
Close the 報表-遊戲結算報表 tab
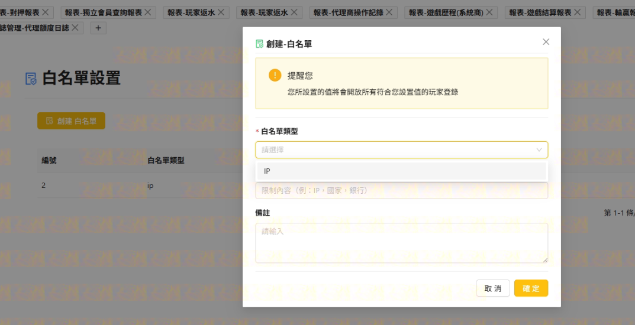click(578, 12)
